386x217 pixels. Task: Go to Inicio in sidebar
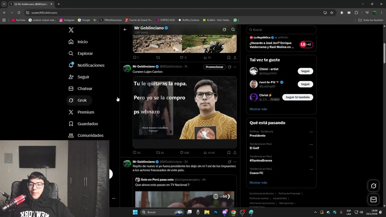point(78,42)
